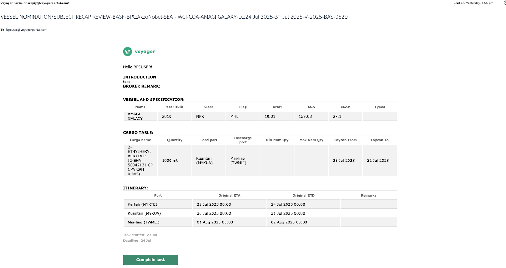Viewport: 506px width, 268px height.
Task: Click ETA 22 Jul 2025 00:00
Action: (214, 204)
